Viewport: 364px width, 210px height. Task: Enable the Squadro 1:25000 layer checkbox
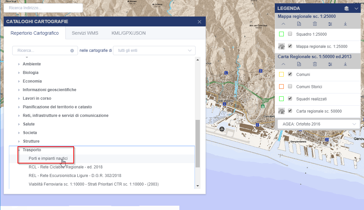(290, 34)
